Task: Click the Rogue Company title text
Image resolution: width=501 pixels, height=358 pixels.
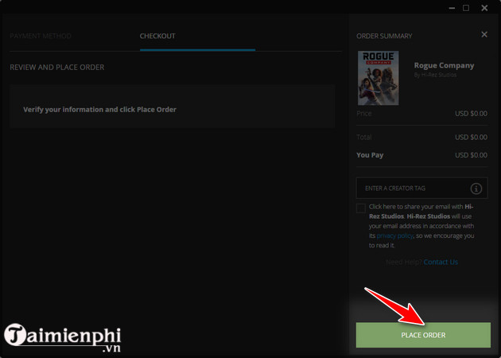Action: click(x=444, y=65)
